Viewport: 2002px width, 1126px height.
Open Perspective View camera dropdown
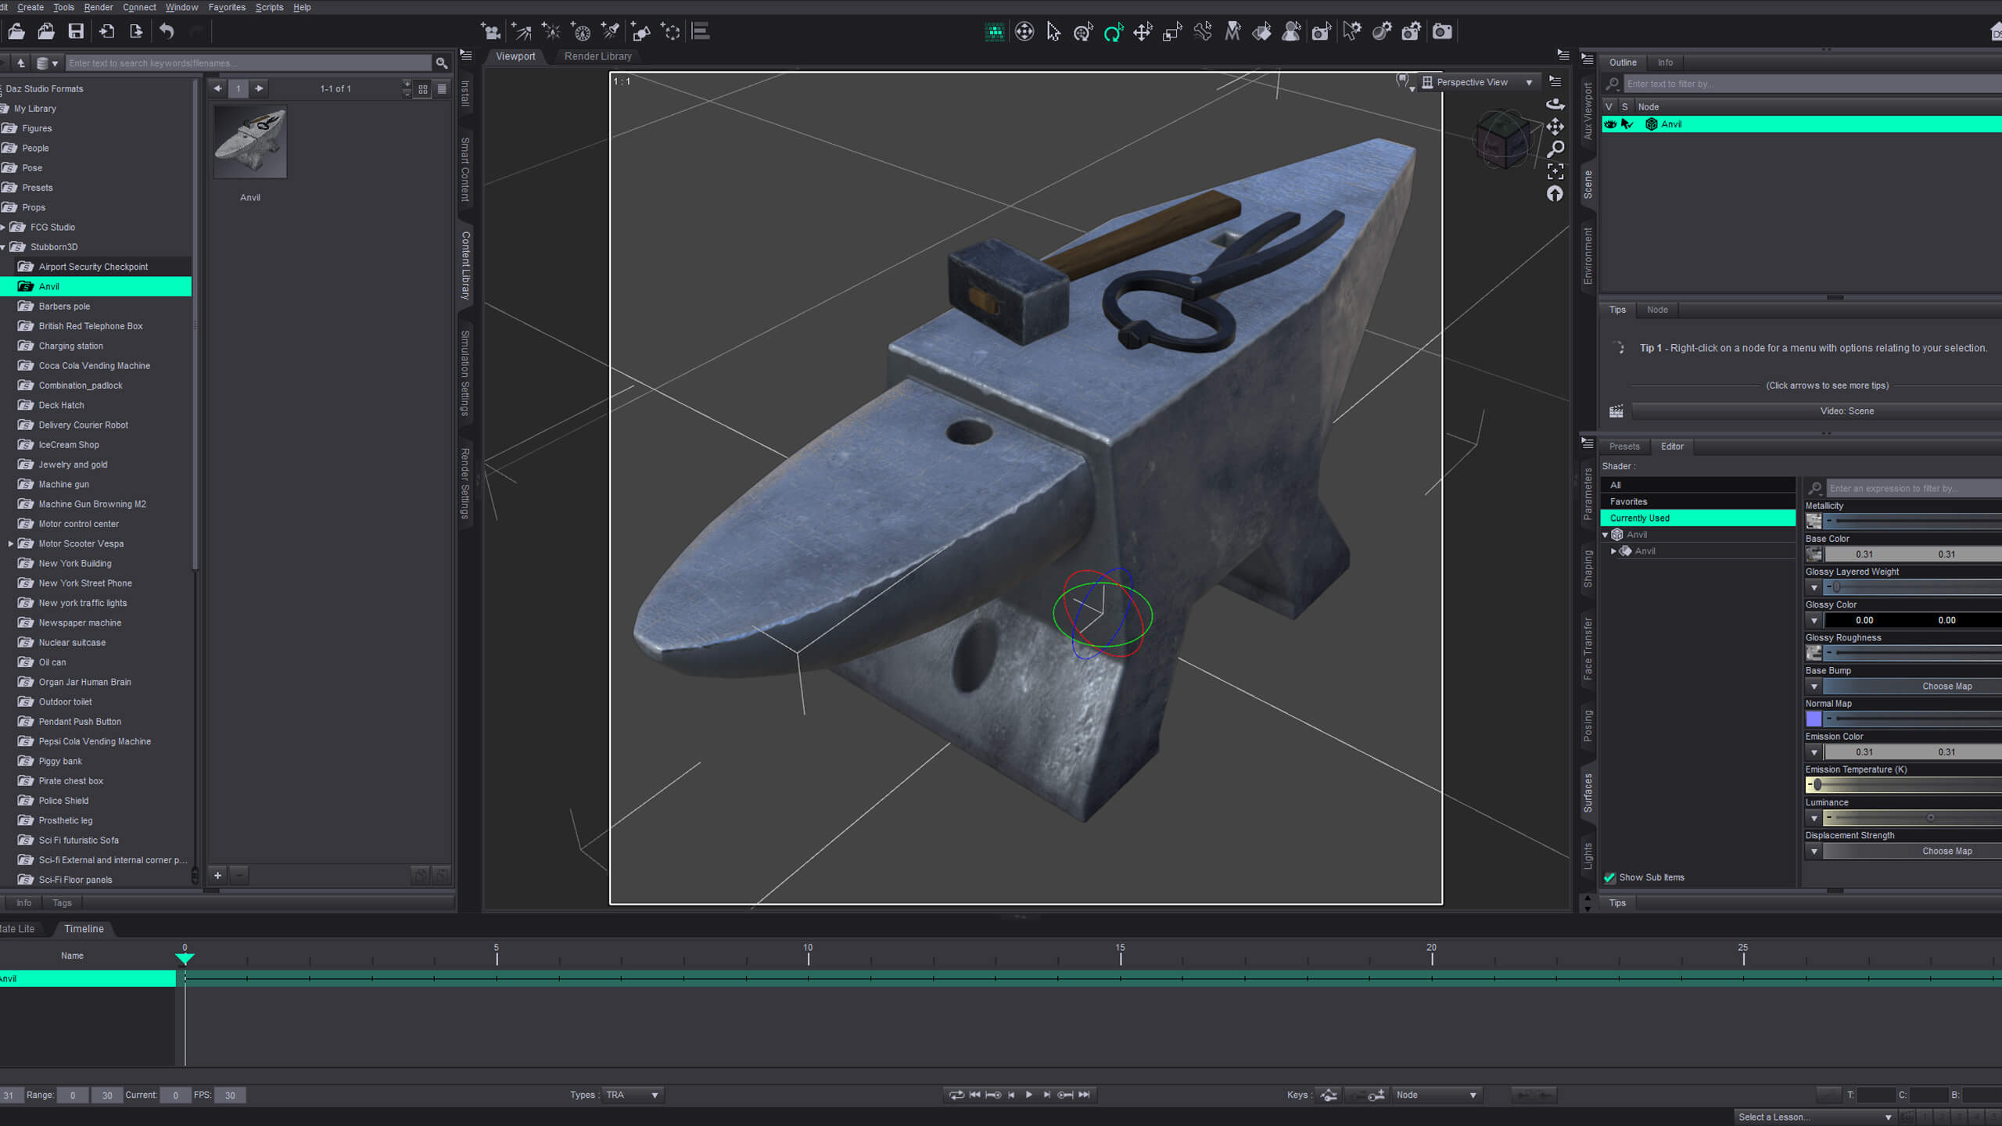(1479, 82)
